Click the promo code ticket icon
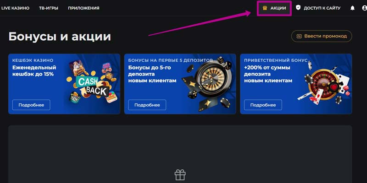Image resolution: width=367 pixels, height=183 pixels. [x=299, y=36]
